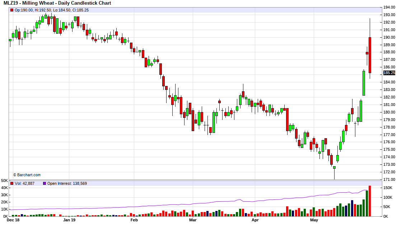Select the black 185.25 current price label

coord(389,73)
